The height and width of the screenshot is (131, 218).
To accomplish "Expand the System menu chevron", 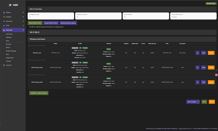I will tap(23, 17).
